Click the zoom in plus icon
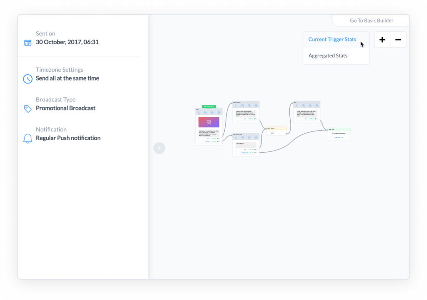The width and height of the screenshot is (427, 300). (382, 39)
